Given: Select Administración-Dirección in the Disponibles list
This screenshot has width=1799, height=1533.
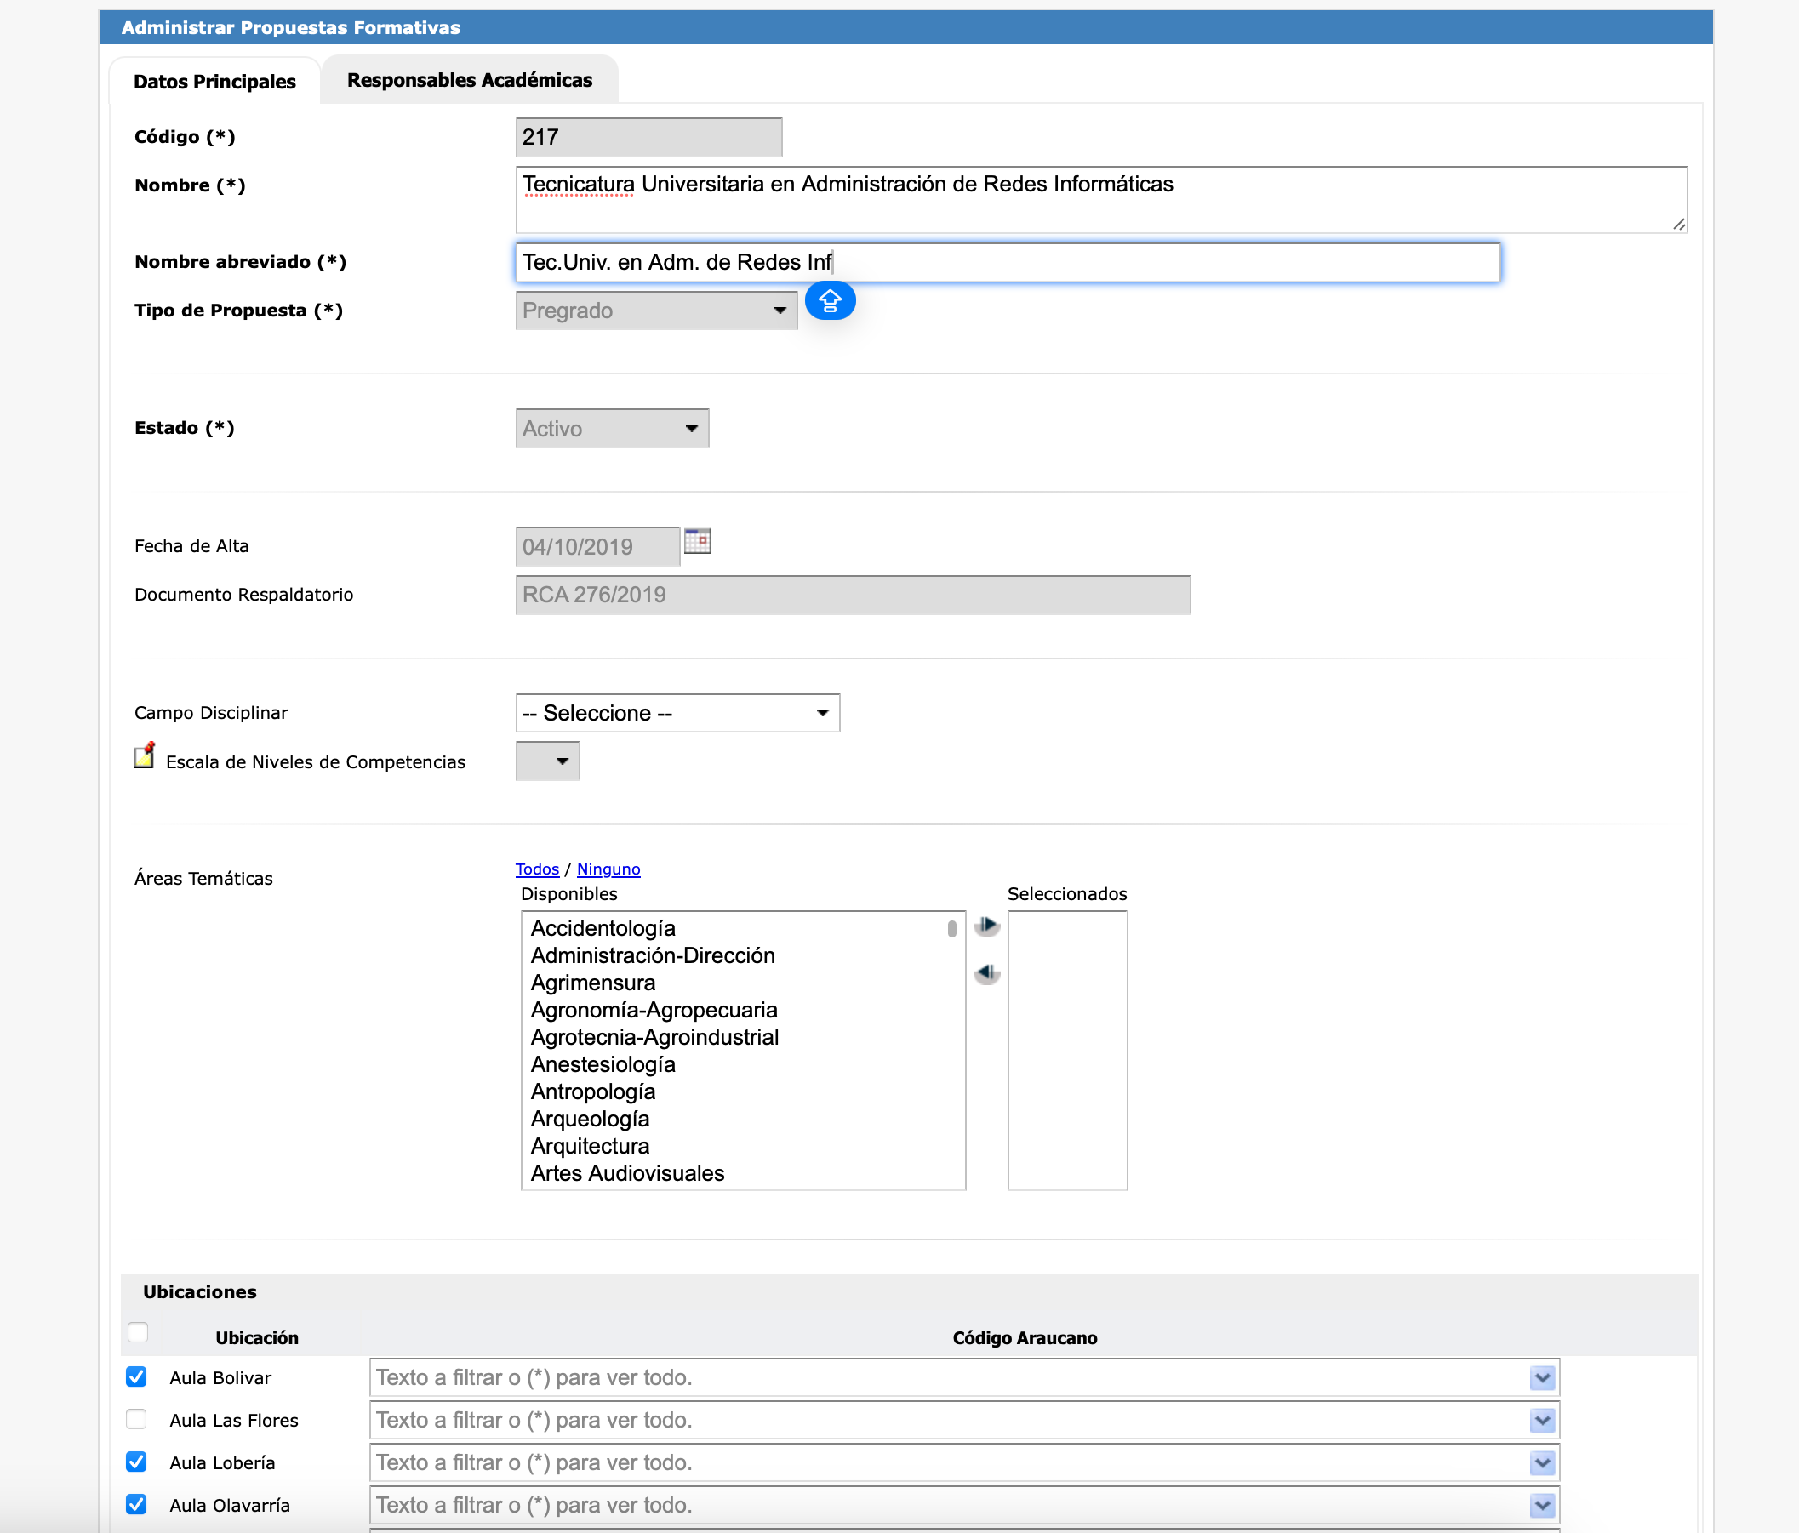Looking at the screenshot, I should tap(652, 955).
